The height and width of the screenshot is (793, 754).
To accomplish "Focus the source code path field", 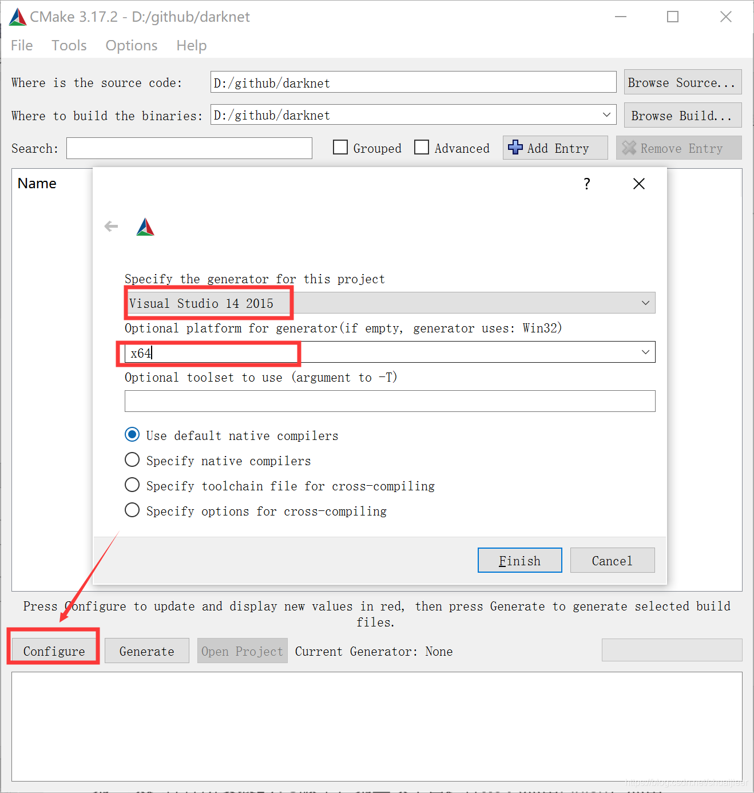I will click(413, 82).
